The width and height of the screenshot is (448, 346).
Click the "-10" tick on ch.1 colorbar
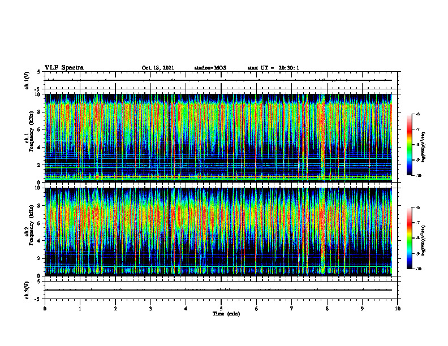pyautogui.click(x=418, y=176)
